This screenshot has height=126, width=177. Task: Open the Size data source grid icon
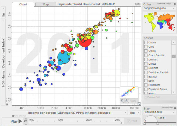tap(175, 108)
